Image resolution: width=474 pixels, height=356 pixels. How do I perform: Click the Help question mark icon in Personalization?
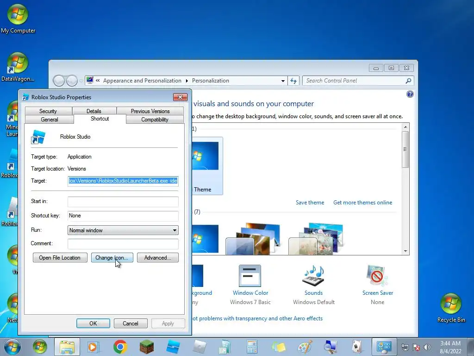[410, 94]
